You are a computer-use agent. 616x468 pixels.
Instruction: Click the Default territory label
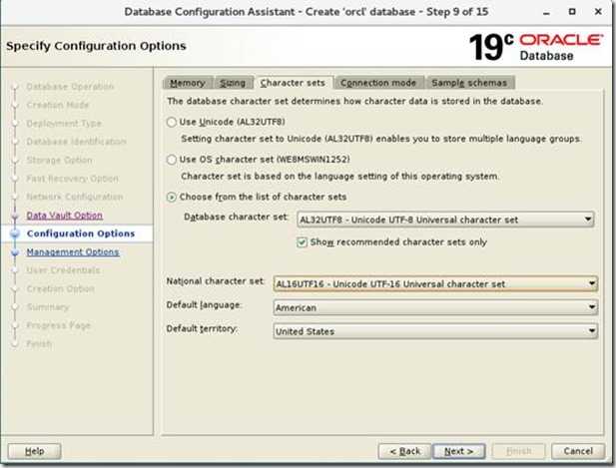202,328
